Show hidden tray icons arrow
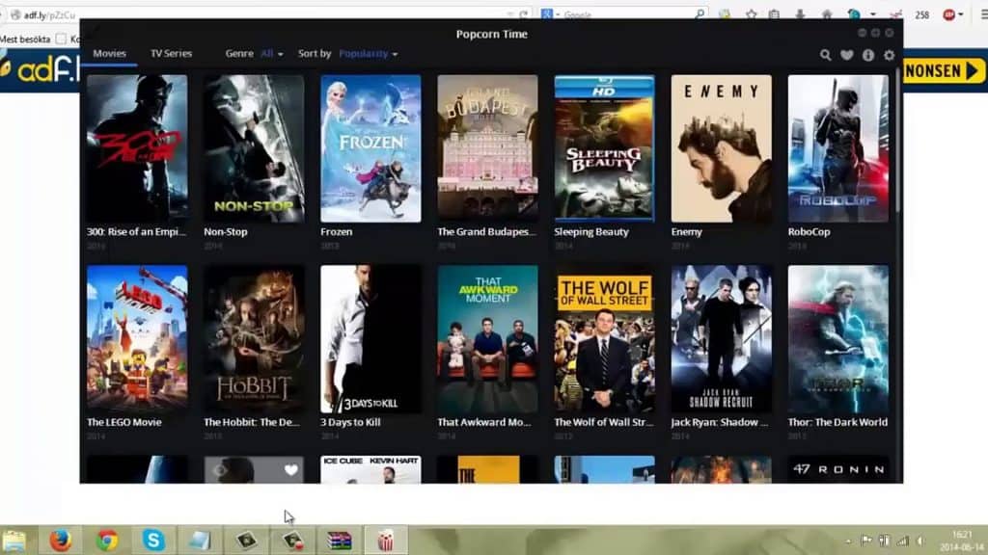Image resolution: width=988 pixels, height=555 pixels. click(x=849, y=541)
